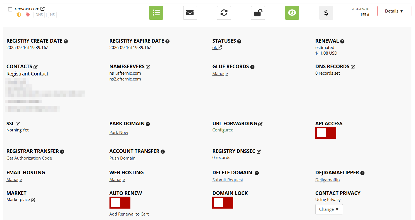
Task: Open the green DNS records list icon
Action: pos(156,13)
